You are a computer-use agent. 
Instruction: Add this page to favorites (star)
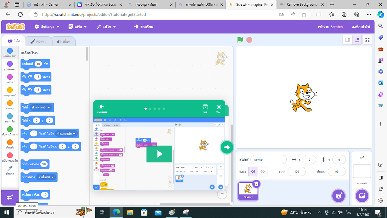[x=304, y=14]
